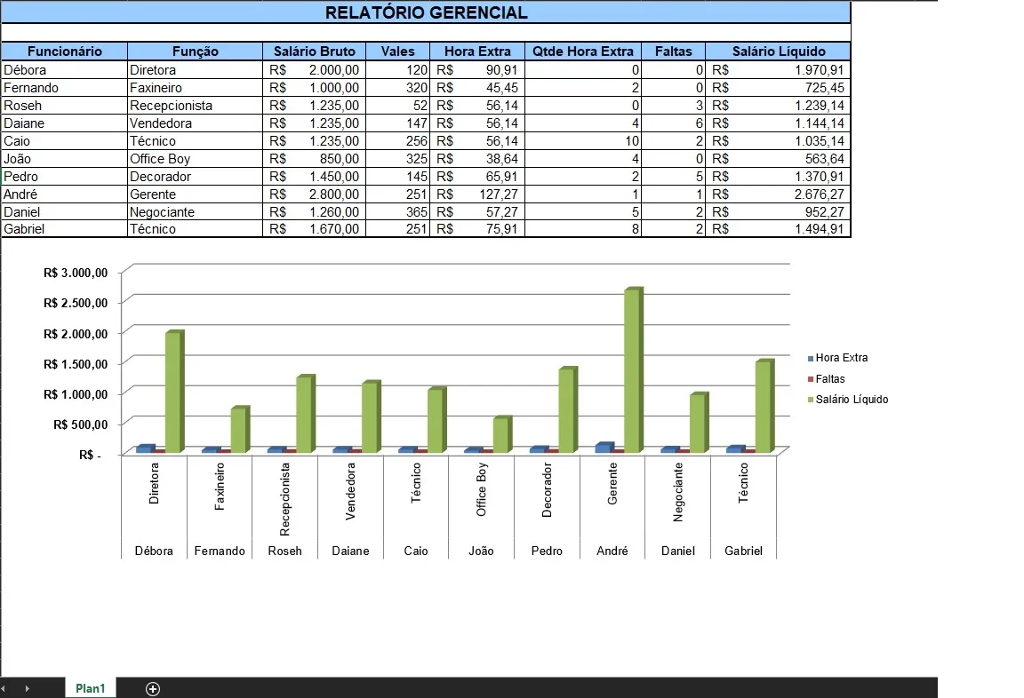The width and height of the screenshot is (1024, 698).
Task: Click André's green Salário Líquido bar
Action: click(x=634, y=370)
